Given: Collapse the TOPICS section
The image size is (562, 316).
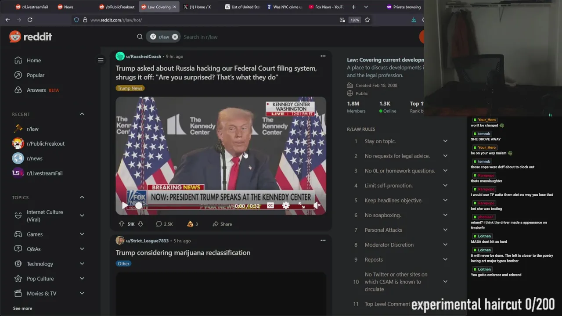Looking at the screenshot, I should click(82, 197).
